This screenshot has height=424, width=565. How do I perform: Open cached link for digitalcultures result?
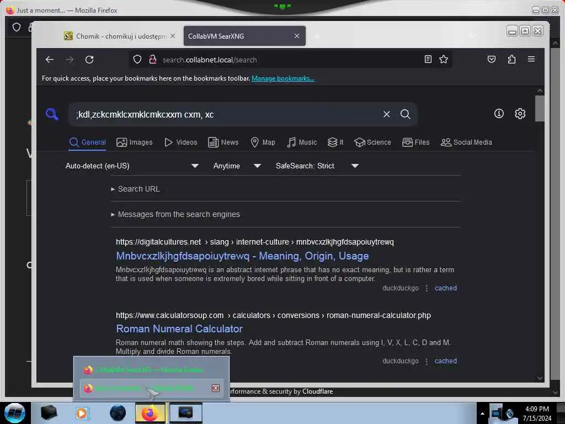(x=446, y=288)
